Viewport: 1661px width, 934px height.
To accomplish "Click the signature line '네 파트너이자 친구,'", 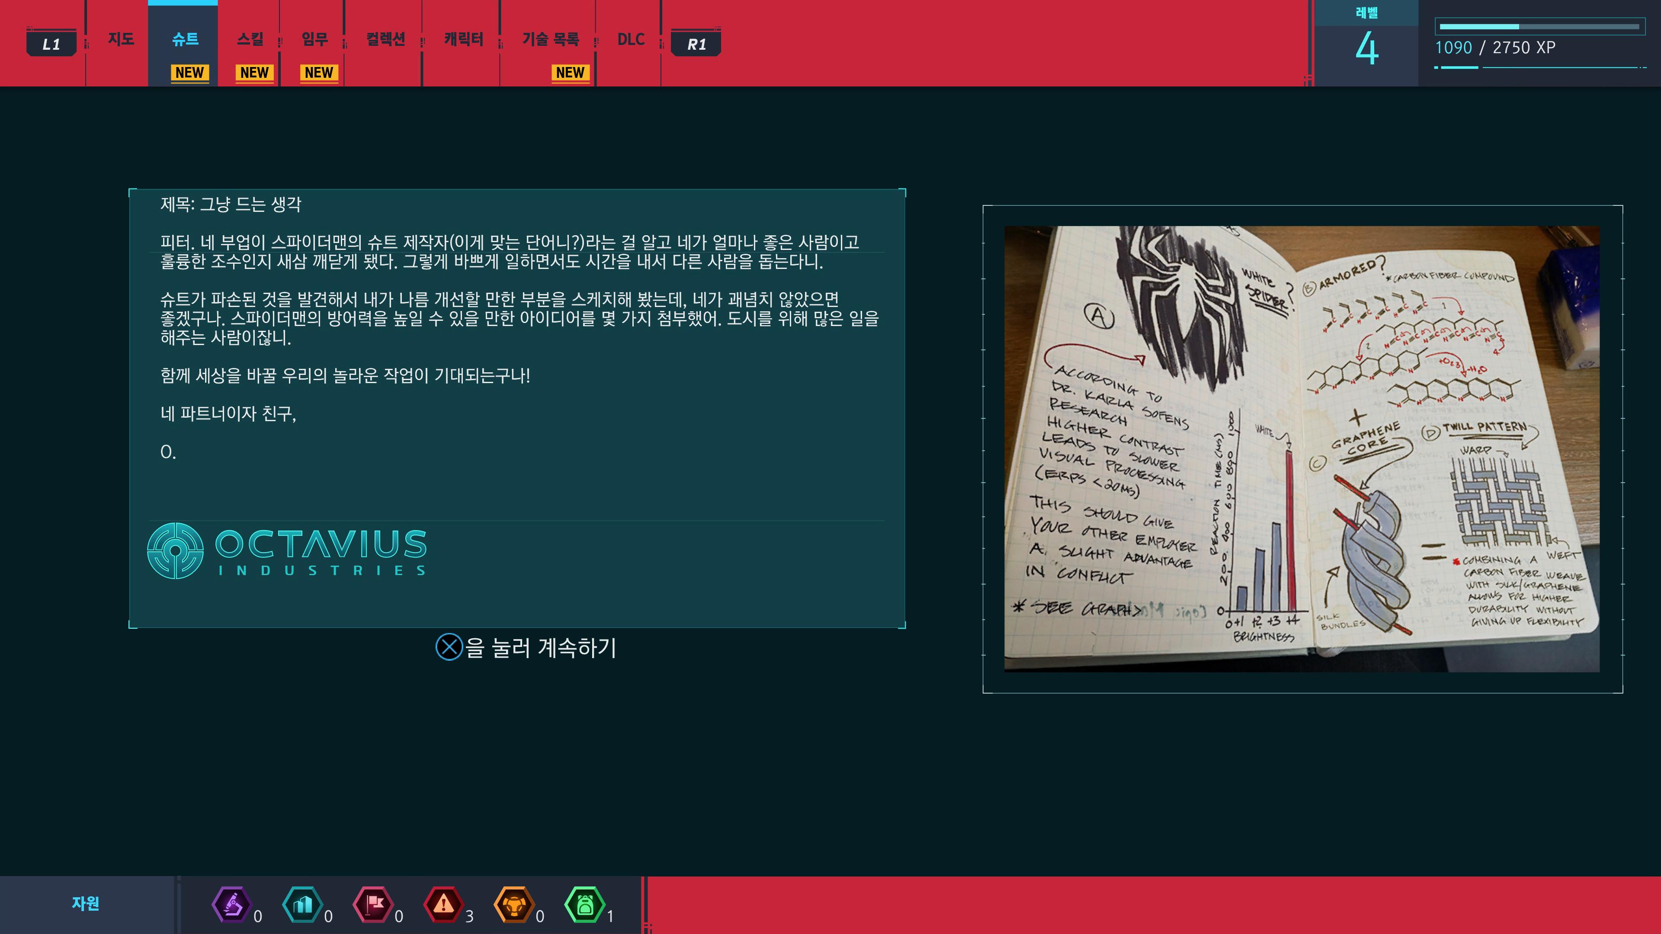I will [228, 414].
